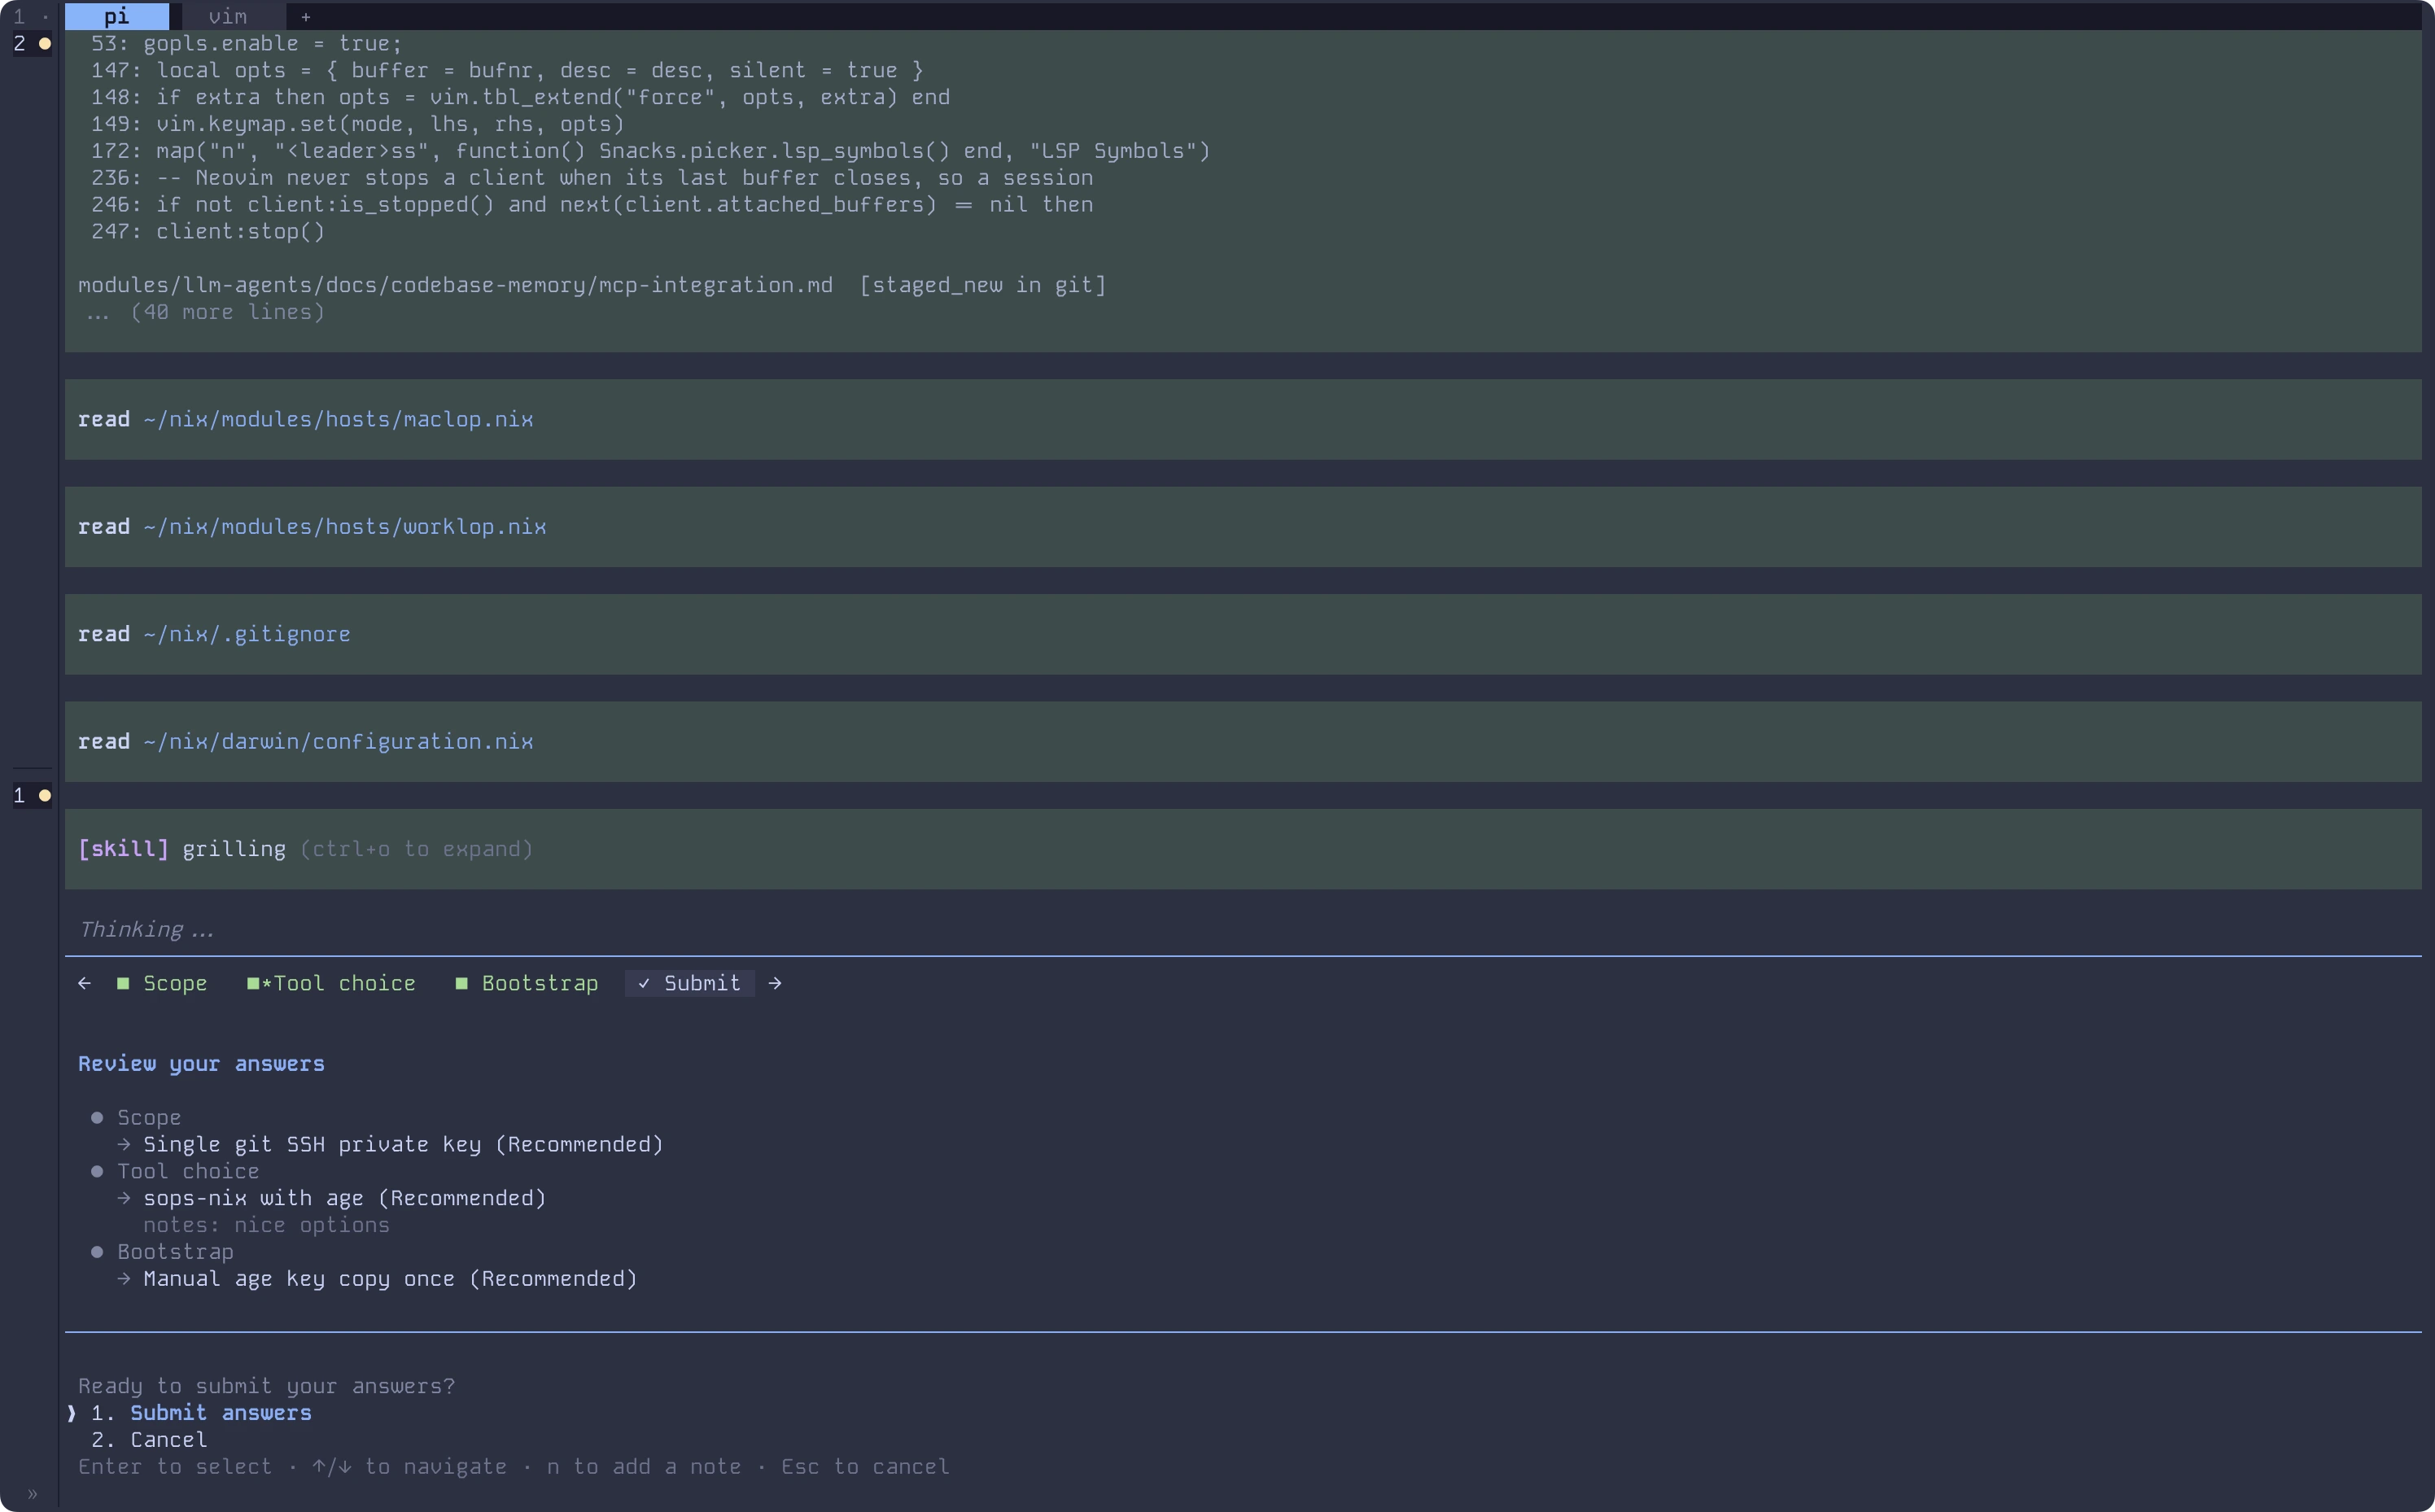2435x1512 pixels.
Task: Click the read darwin/configuration.nix entry
Action: point(1243,741)
